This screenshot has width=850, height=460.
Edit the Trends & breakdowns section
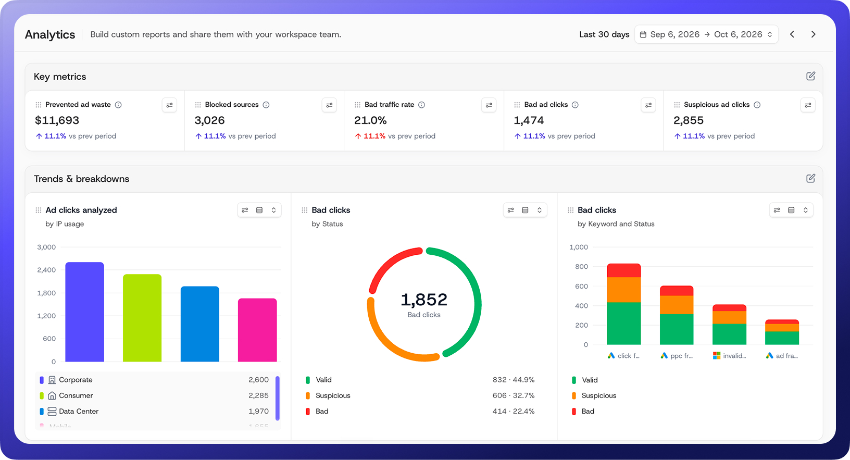click(810, 178)
